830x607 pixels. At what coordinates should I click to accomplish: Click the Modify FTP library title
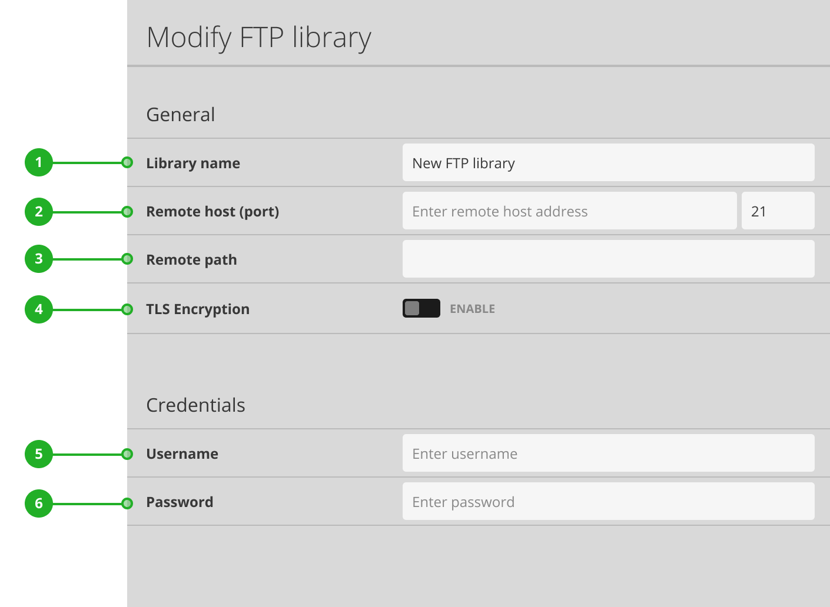pos(259,37)
